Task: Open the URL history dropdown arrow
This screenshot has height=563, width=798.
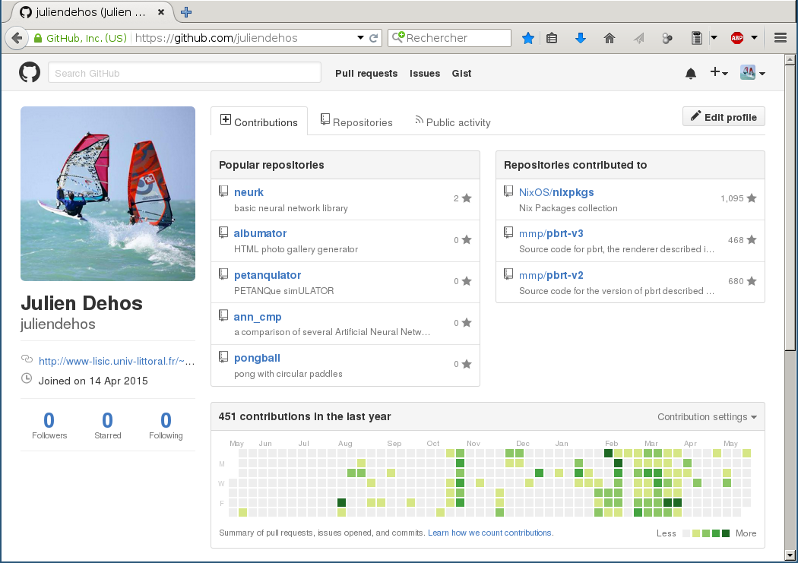Action: click(360, 38)
